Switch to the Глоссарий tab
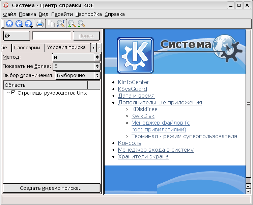This screenshot has width=253, height=205. click(28, 48)
